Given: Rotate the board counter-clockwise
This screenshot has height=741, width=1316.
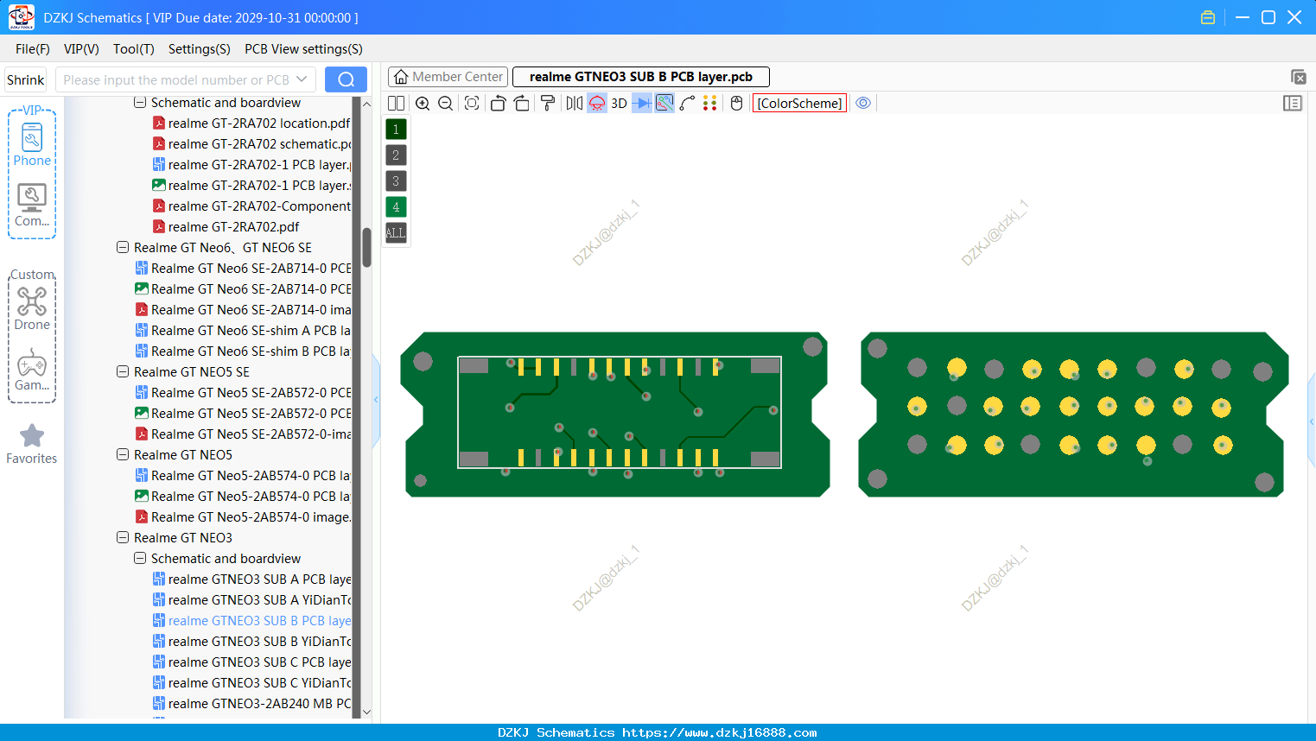Looking at the screenshot, I should click(x=498, y=104).
